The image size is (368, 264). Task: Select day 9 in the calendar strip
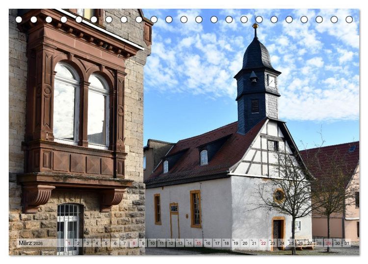(x=143, y=243)
